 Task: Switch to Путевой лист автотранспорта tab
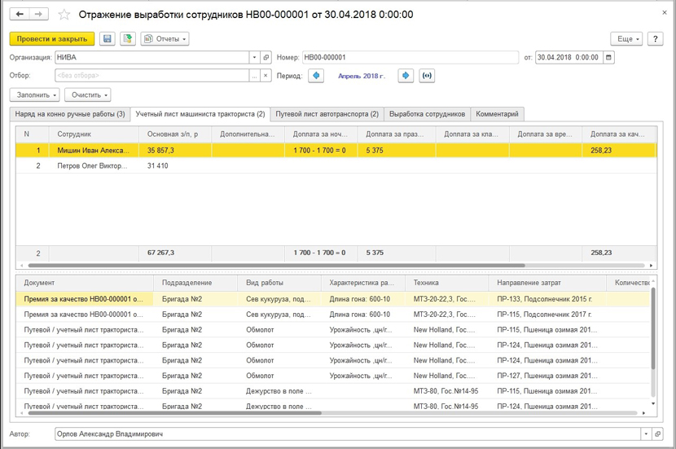327,114
